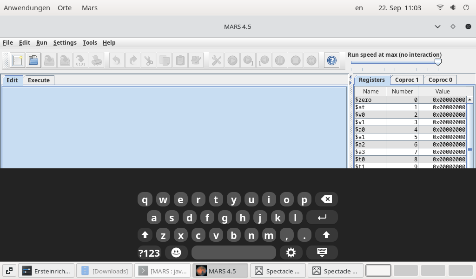Switch to the Execute tab
The height and width of the screenshot is (279, 476).
click(x=39, y=80)
